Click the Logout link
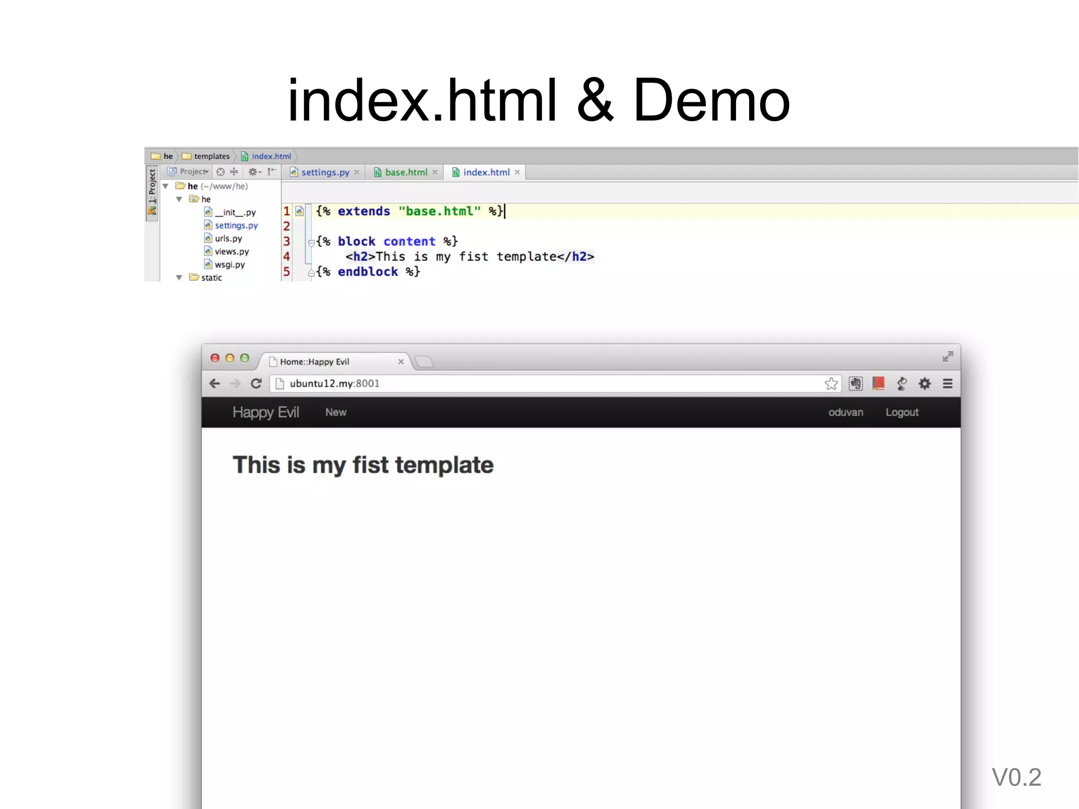The image size is (1079, 809). pyautogui.click(x=902, y=412)
